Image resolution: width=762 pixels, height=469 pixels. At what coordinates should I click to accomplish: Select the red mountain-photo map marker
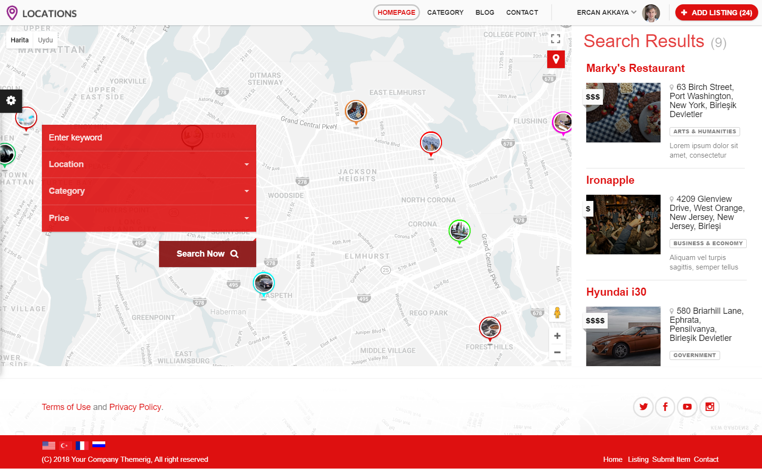pyautogui.click(x=431, y=144)
